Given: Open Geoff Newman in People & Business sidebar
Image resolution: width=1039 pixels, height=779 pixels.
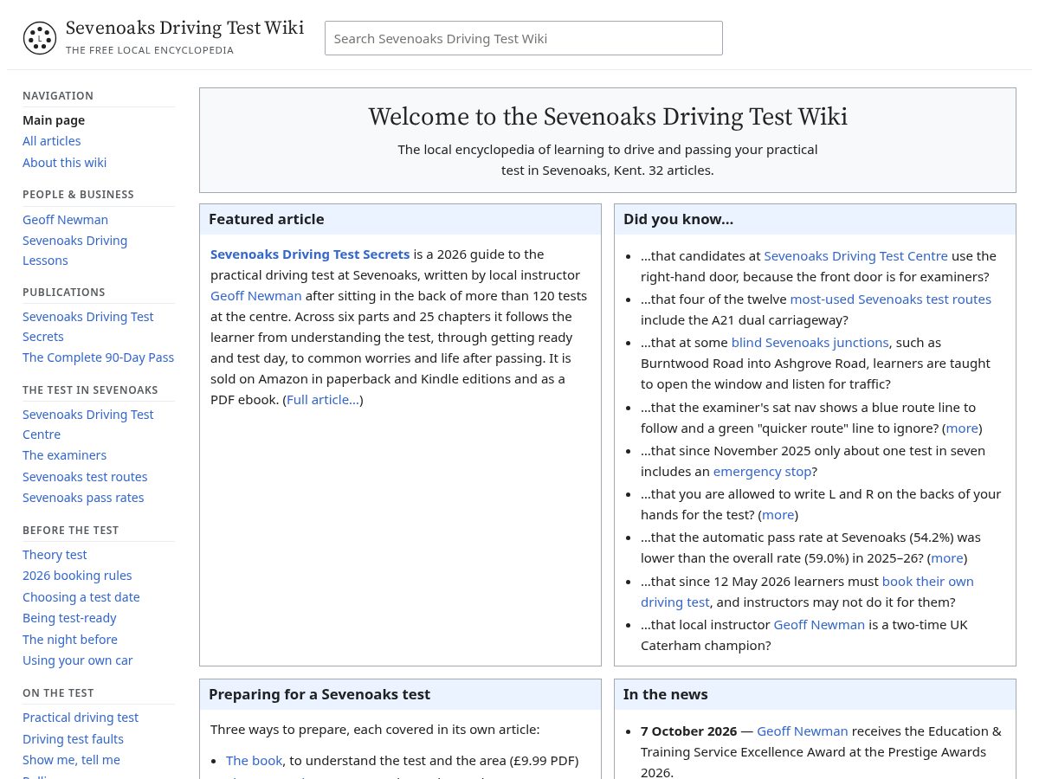Looking at the screenshot, I should coord(66,220).
